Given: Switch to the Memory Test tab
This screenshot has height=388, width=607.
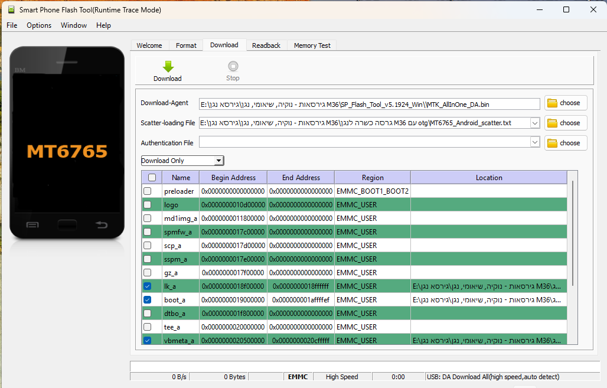Looking at the screenshot, I should (x=311, y=45).
